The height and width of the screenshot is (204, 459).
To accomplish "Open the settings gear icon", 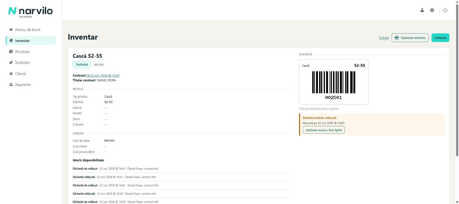I will pyautogui.click(x=432, y=10).
